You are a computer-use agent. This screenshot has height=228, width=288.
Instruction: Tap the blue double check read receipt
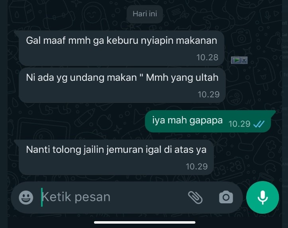[259, 124]
